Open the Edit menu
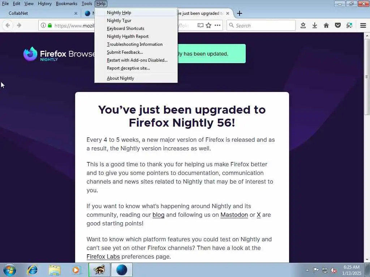This screenshot has width=370, height=277. pos(16,4)
